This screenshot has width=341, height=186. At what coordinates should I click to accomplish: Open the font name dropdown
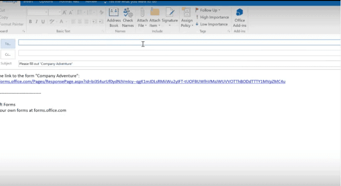(37, 12)
